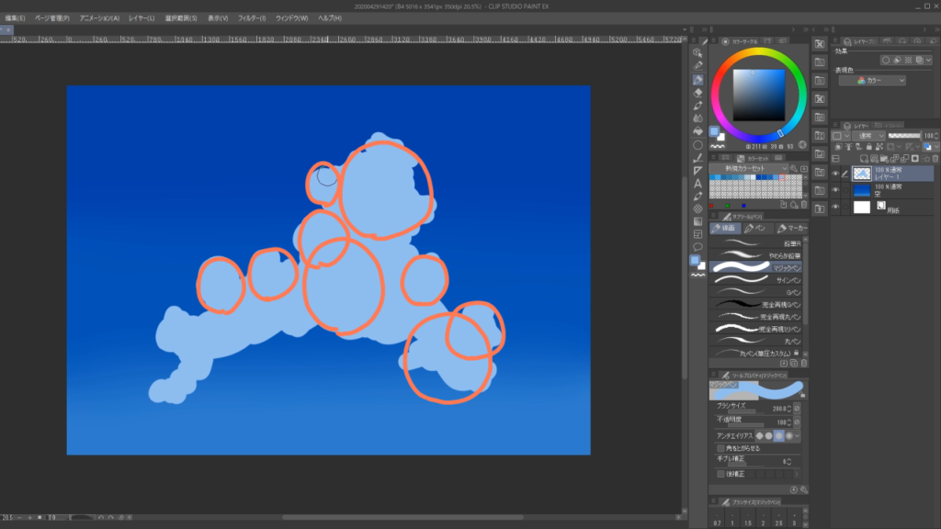Open the ページ管理(P) menu

(51, 18)
